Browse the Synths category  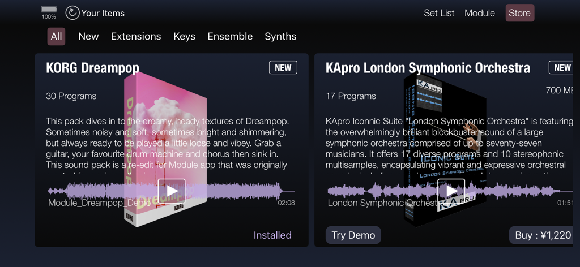coord(280,37)
